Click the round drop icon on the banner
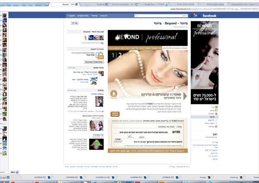Image resolution: width=259 pixels, height=183 pixels. click(114, 94)
